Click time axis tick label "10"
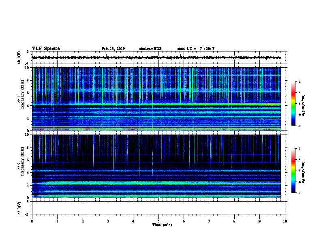Screen dimensions: 321x248 [x=285, y=221]
